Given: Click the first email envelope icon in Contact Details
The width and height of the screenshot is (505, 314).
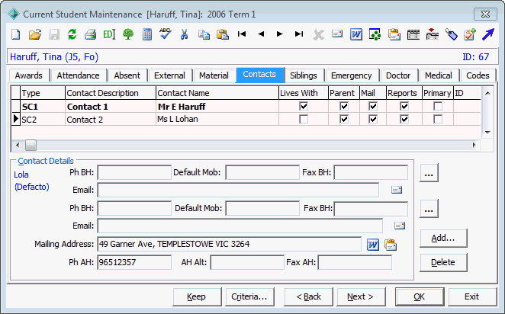Looking at the screenshot, I should [x=397, y=190].
